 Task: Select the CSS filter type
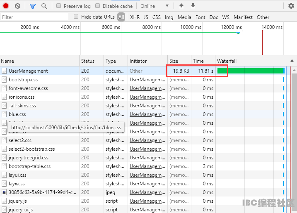coord(157,17)
